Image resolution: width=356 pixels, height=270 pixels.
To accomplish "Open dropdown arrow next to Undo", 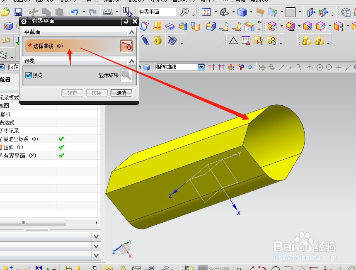I will (84, 12).
